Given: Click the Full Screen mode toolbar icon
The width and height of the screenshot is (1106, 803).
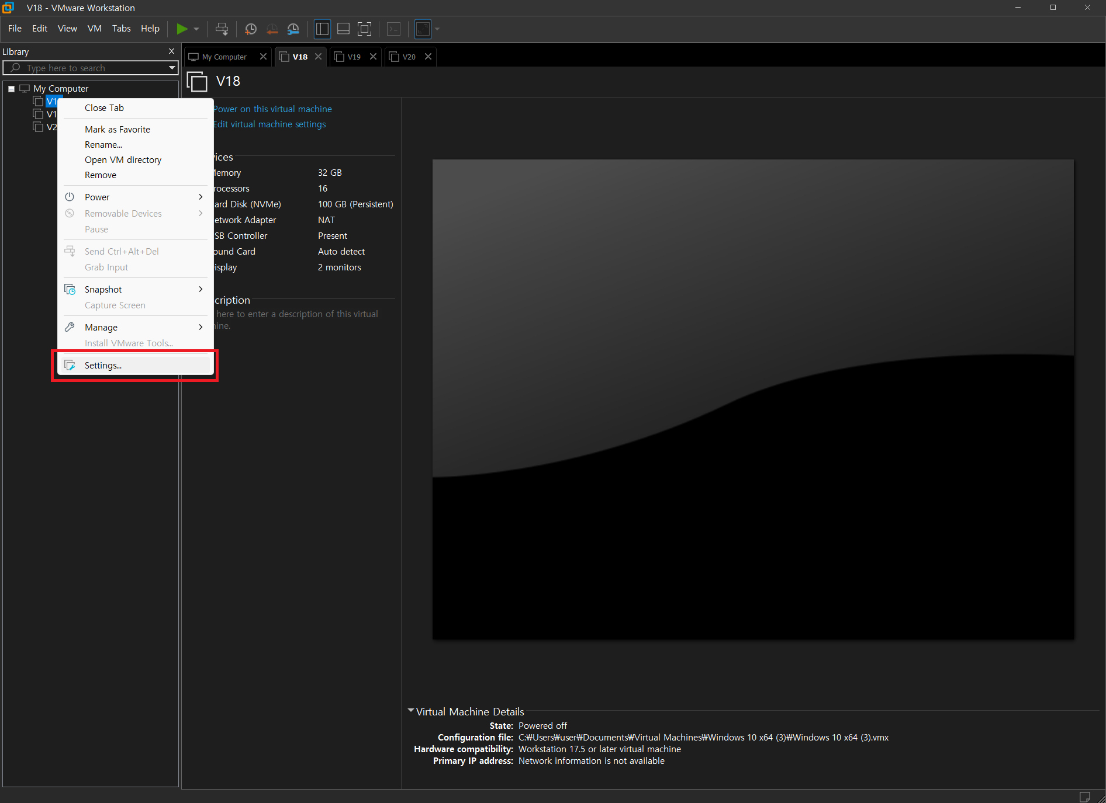Looking at the screenshot, I should point(365,29).
